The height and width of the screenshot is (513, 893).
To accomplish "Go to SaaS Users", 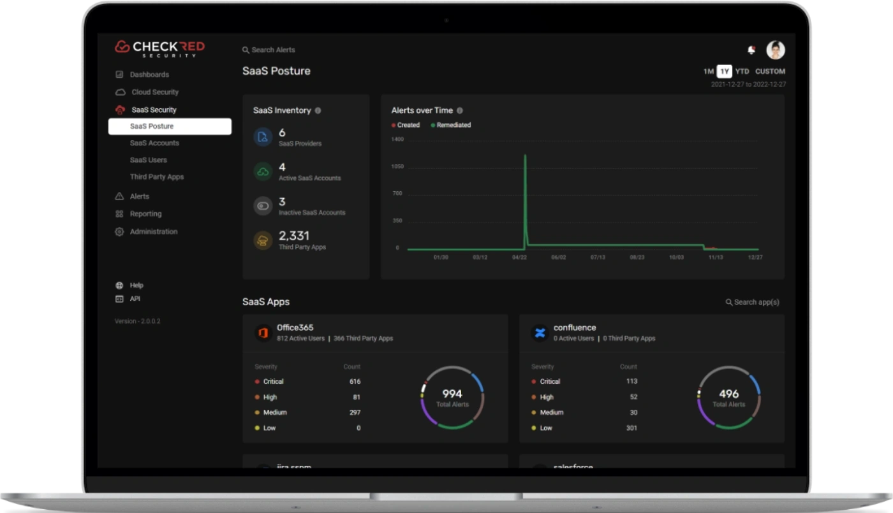I will [148, 160].
